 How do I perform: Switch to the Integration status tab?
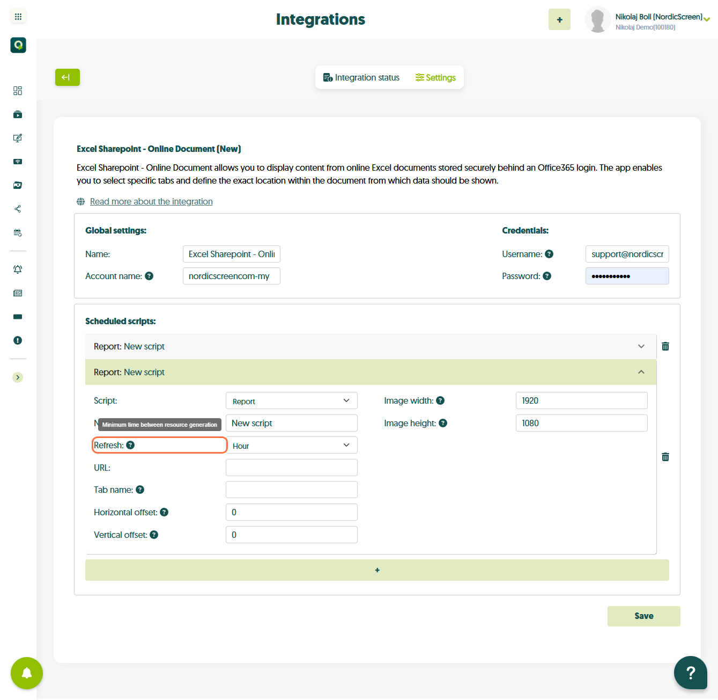pyautogui.click(x=361, y=77)
